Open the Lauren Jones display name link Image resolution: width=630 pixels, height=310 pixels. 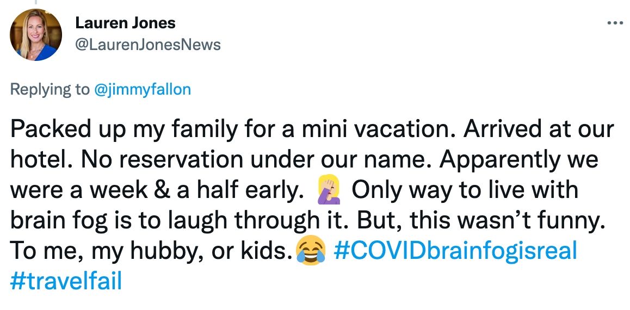(x=125, y=23)
